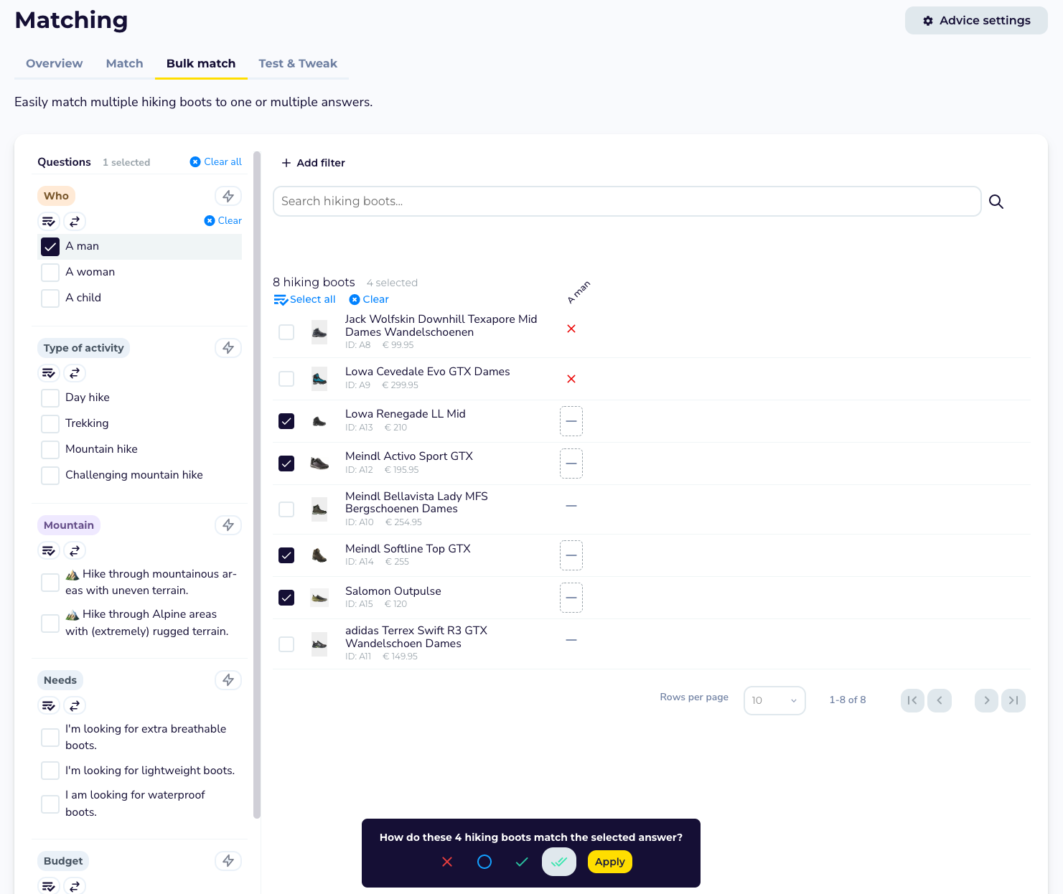Uncheck the A man answer
The width and height of the screenshot is (1063, 894).
pyautogui.click(x=50, y=247)
